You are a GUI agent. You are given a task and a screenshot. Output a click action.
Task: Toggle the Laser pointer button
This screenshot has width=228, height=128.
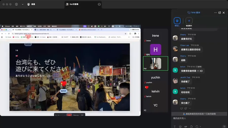click(69, 115)
